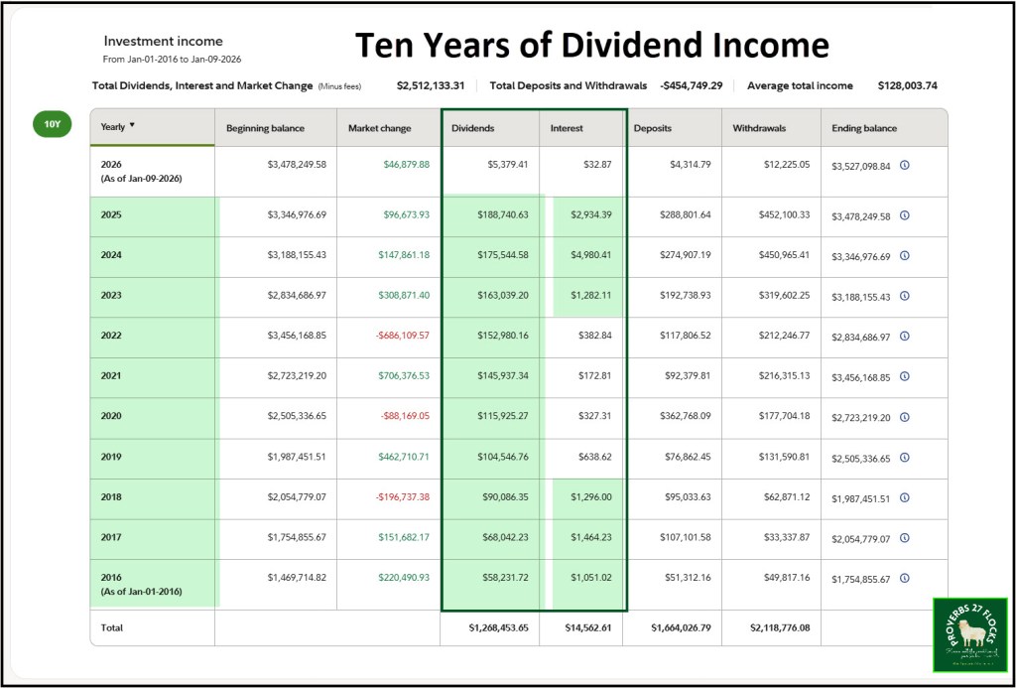Open the info icon beside 2024 ending balance
This screenshot has height=688, width=1016.
(904, 255)
